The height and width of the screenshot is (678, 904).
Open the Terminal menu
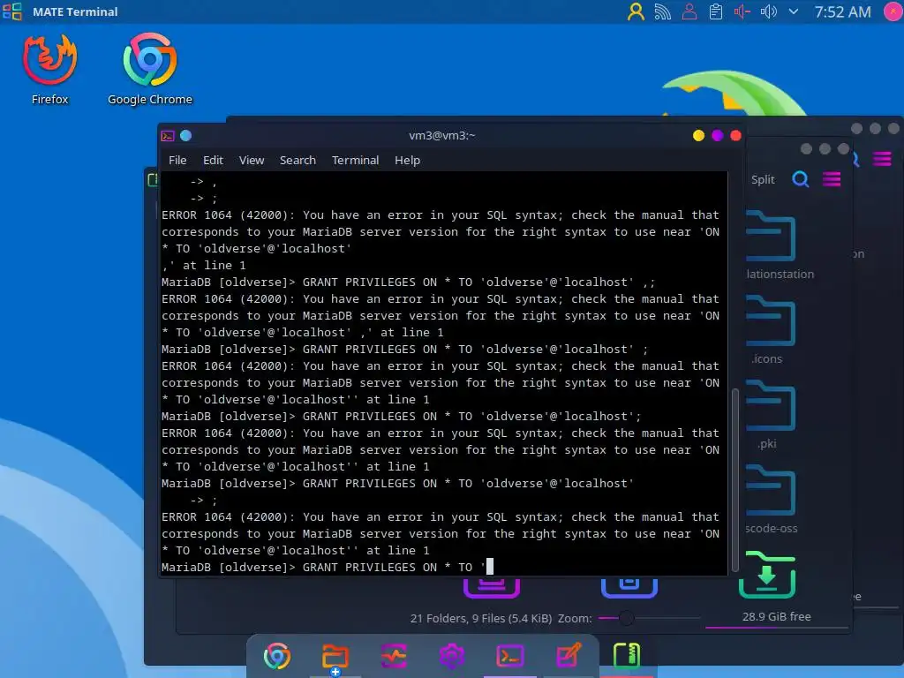coord(355,161)
